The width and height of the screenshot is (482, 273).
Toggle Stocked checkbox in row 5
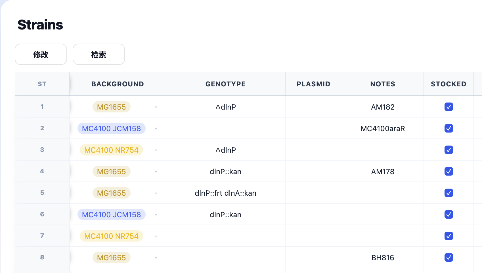(449, 193)
